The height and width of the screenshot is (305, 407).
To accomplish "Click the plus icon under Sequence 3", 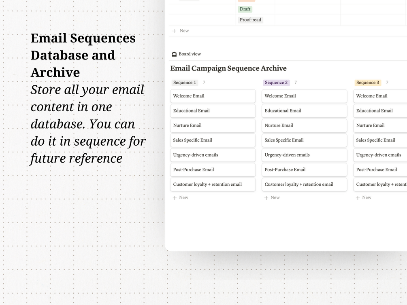I will point(358,198).
